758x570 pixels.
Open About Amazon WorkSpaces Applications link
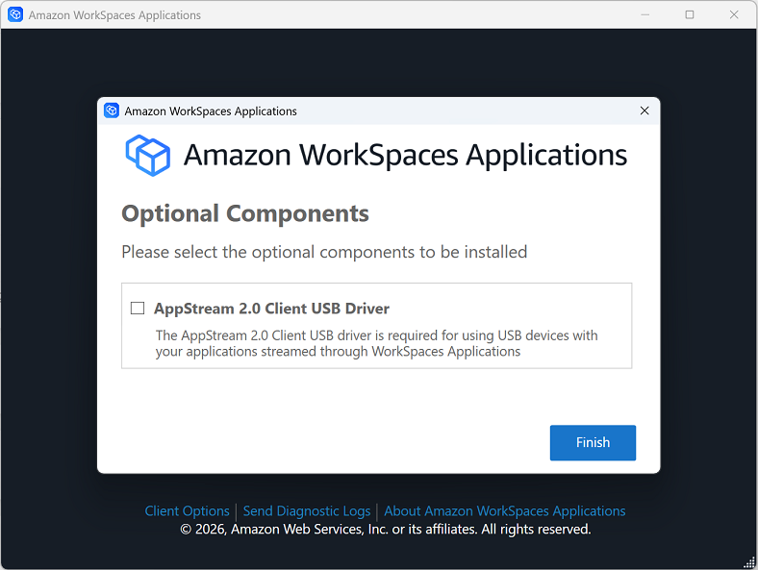point(505,511)
